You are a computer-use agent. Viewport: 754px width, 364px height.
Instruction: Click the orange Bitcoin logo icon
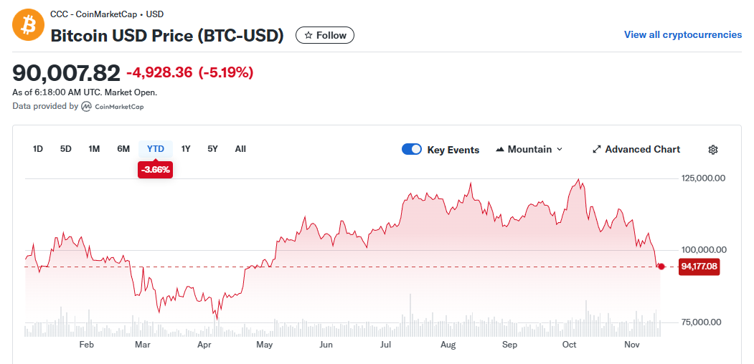point(28,24)
